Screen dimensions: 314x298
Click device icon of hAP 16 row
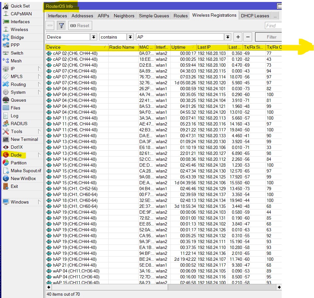click(x=49, y=189)
